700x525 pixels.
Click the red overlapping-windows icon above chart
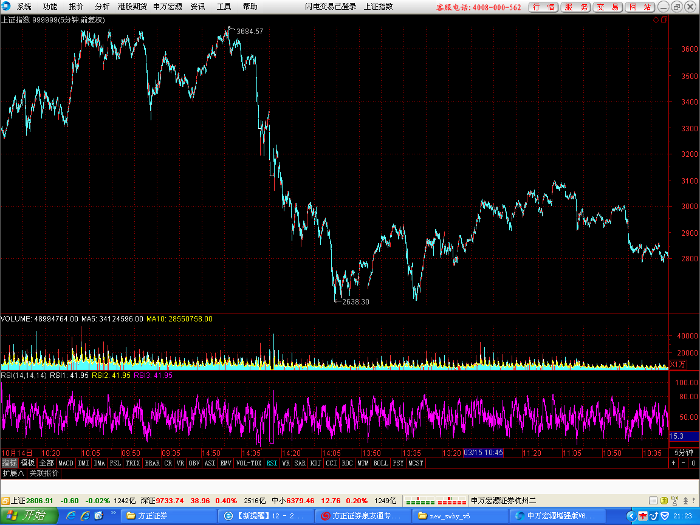(664, 19)
